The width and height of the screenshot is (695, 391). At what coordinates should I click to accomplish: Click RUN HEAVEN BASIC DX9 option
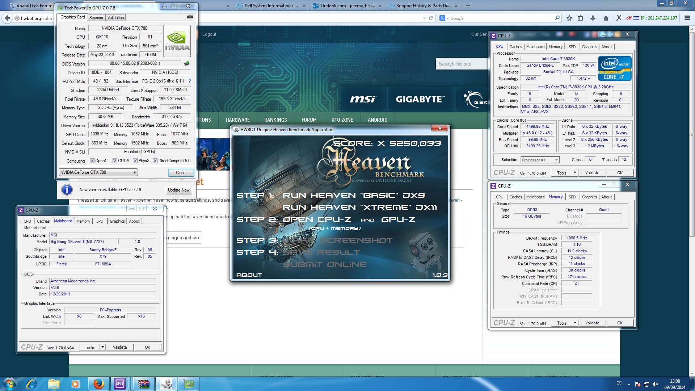(x=354, y=195)
